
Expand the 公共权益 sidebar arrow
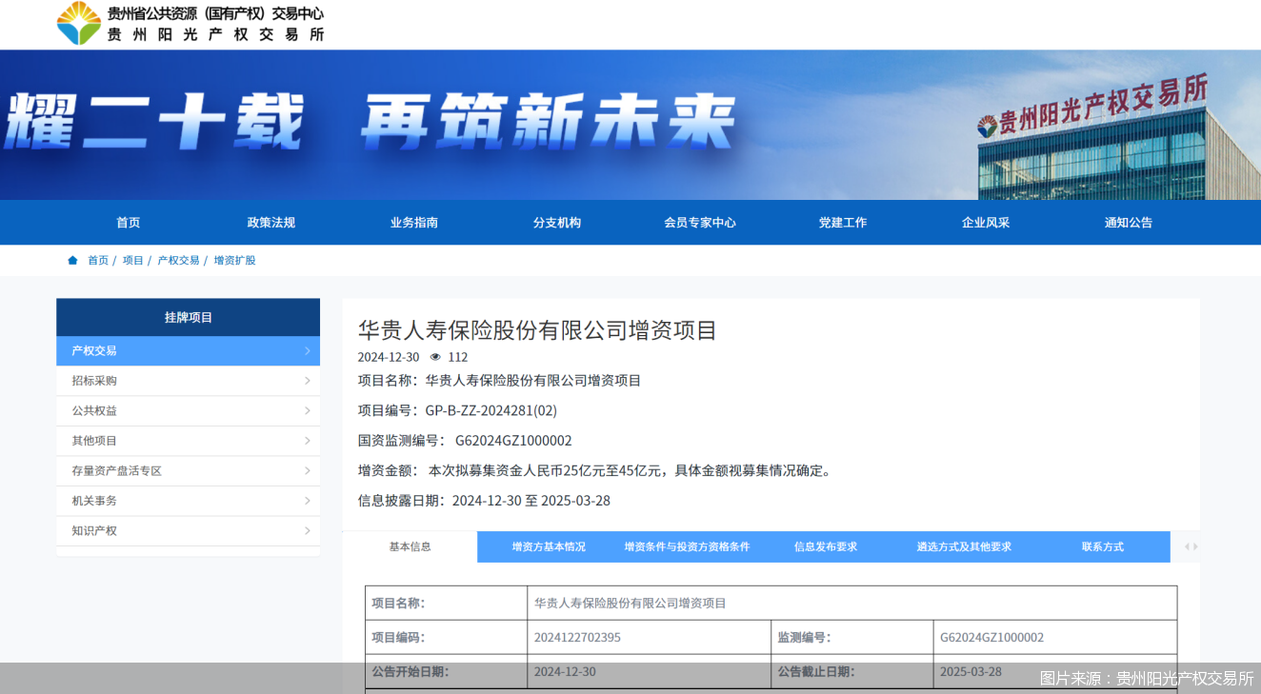pos(307,411)
